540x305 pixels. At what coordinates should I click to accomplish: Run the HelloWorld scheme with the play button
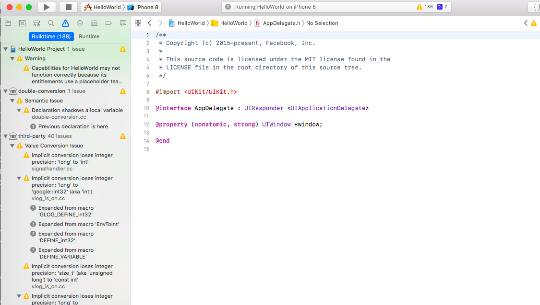point(47,7)
